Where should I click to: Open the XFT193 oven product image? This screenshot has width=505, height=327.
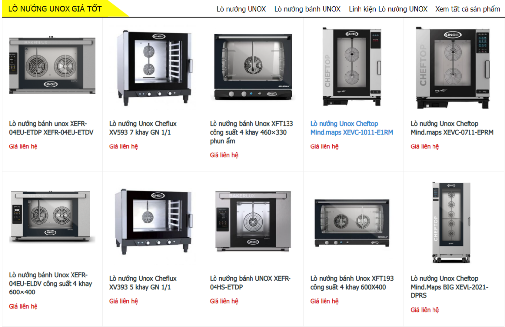click(x=352, y=223)
